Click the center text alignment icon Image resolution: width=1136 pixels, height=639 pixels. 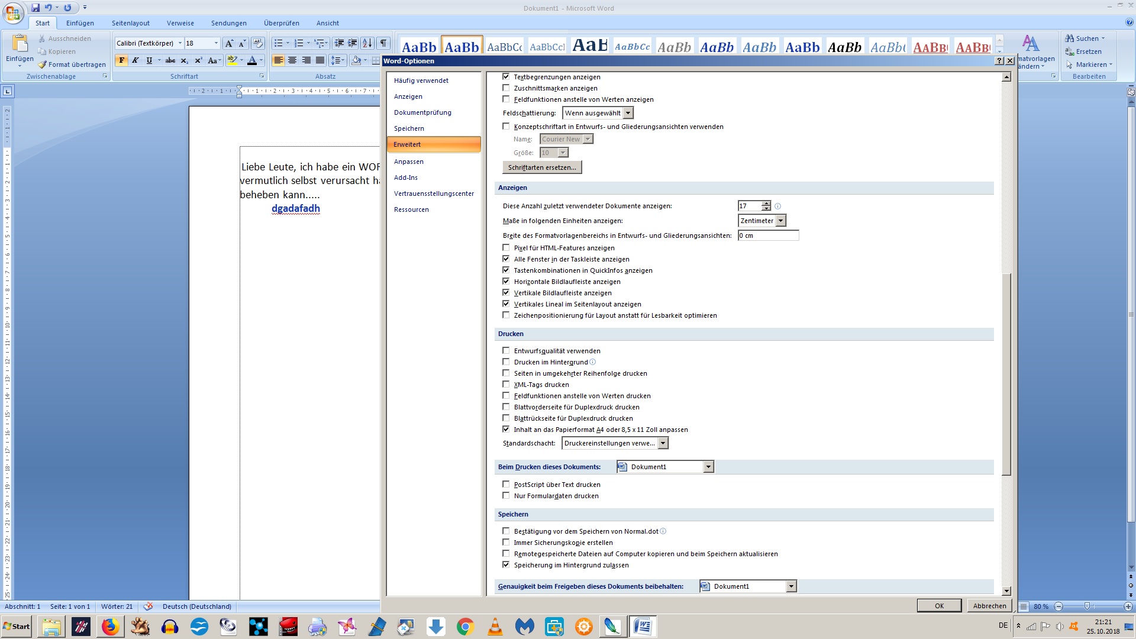(x=292, y=60)
